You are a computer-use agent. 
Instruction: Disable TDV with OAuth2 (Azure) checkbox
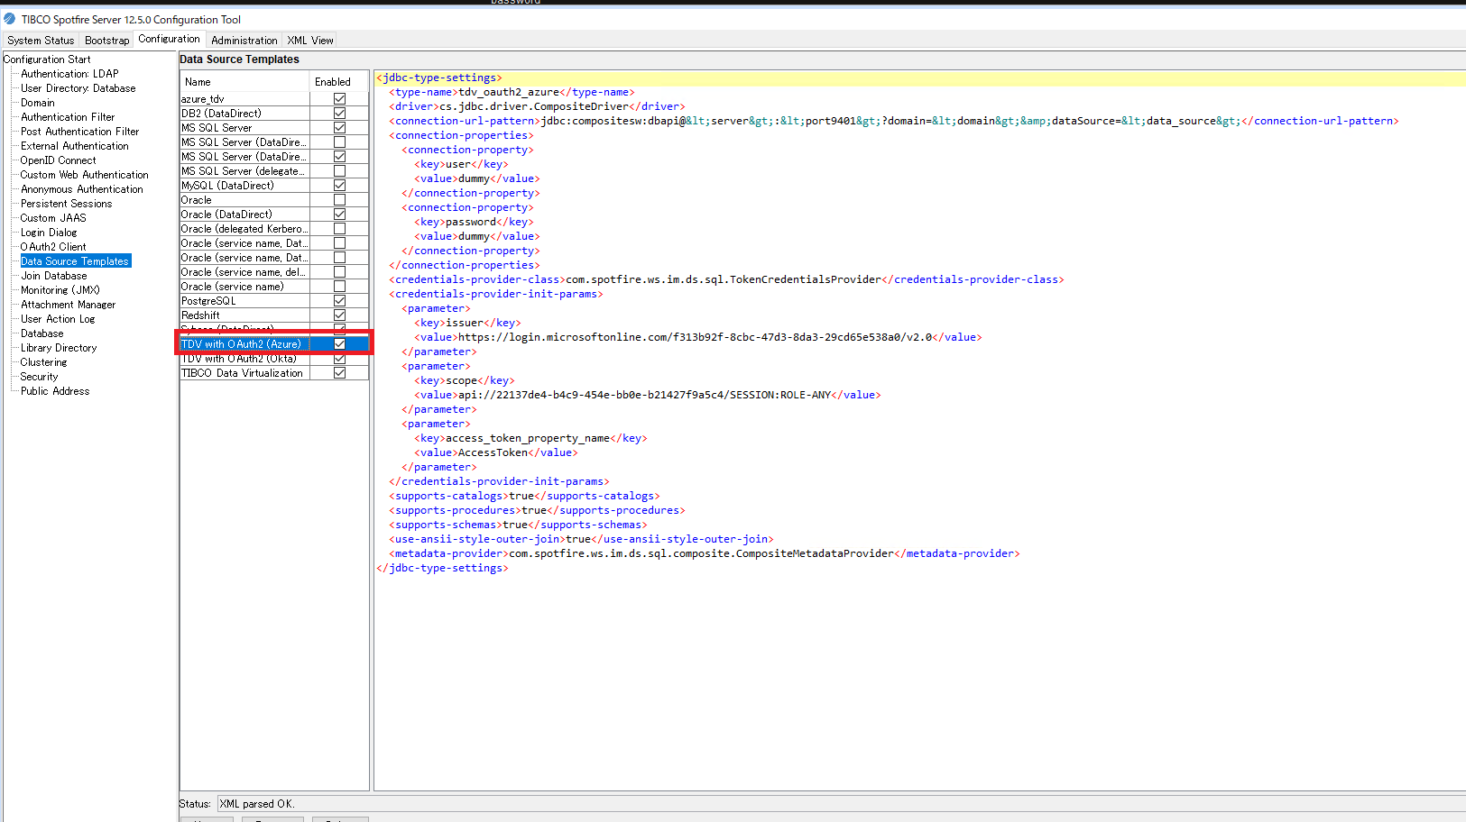coord(339,344)
